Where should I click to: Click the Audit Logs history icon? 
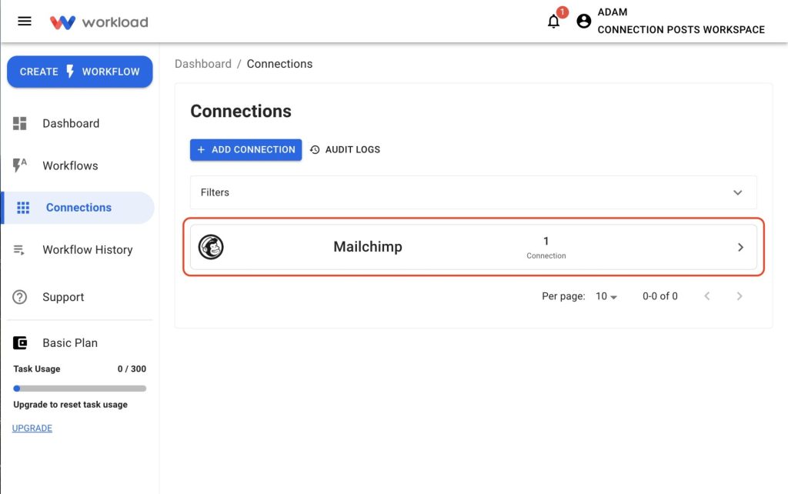(x=315, y=150)
